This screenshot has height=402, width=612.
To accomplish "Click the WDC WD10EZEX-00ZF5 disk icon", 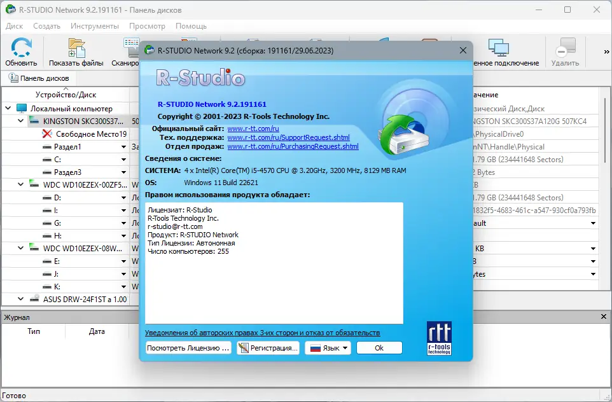I will coord(34,184).
